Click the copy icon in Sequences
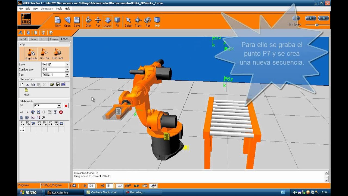 [33, 85]
